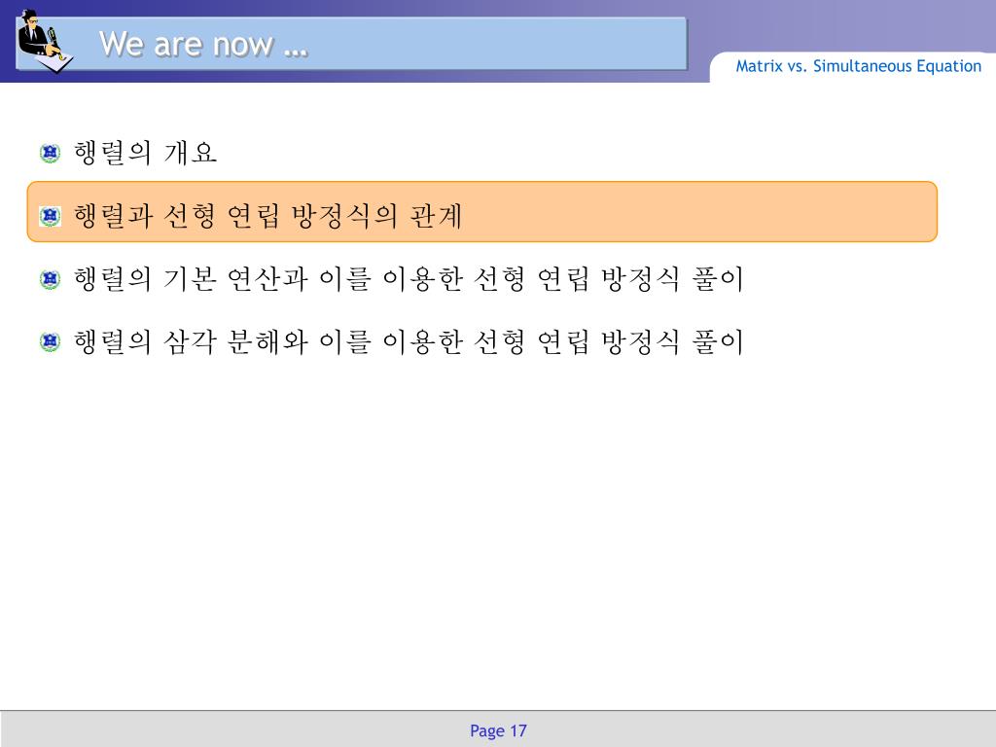Viewport: 996px width, 747px height.
Task: Select the text 행렬의 개요
Action: [x=146, y=153]
